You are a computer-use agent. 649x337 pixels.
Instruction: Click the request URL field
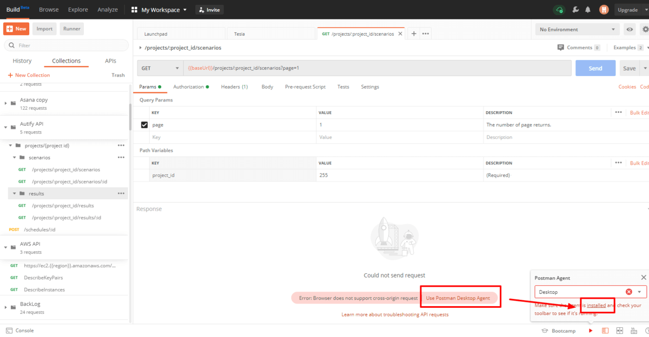[378, 68]
